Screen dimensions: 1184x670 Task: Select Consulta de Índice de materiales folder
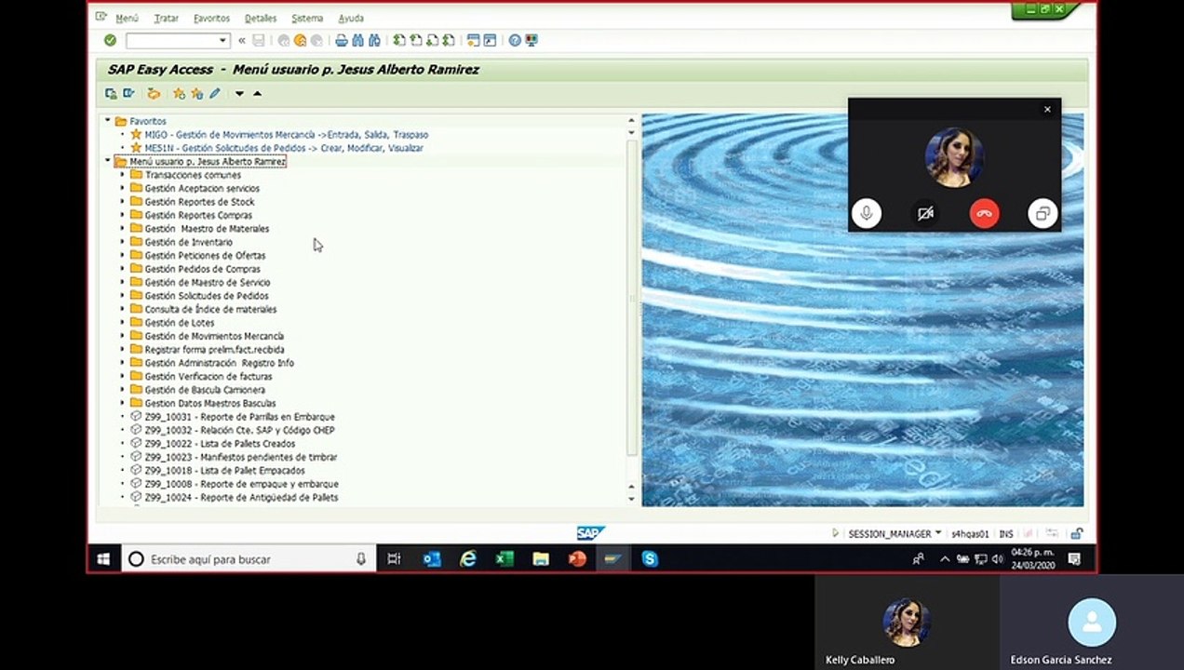(210, 309)
